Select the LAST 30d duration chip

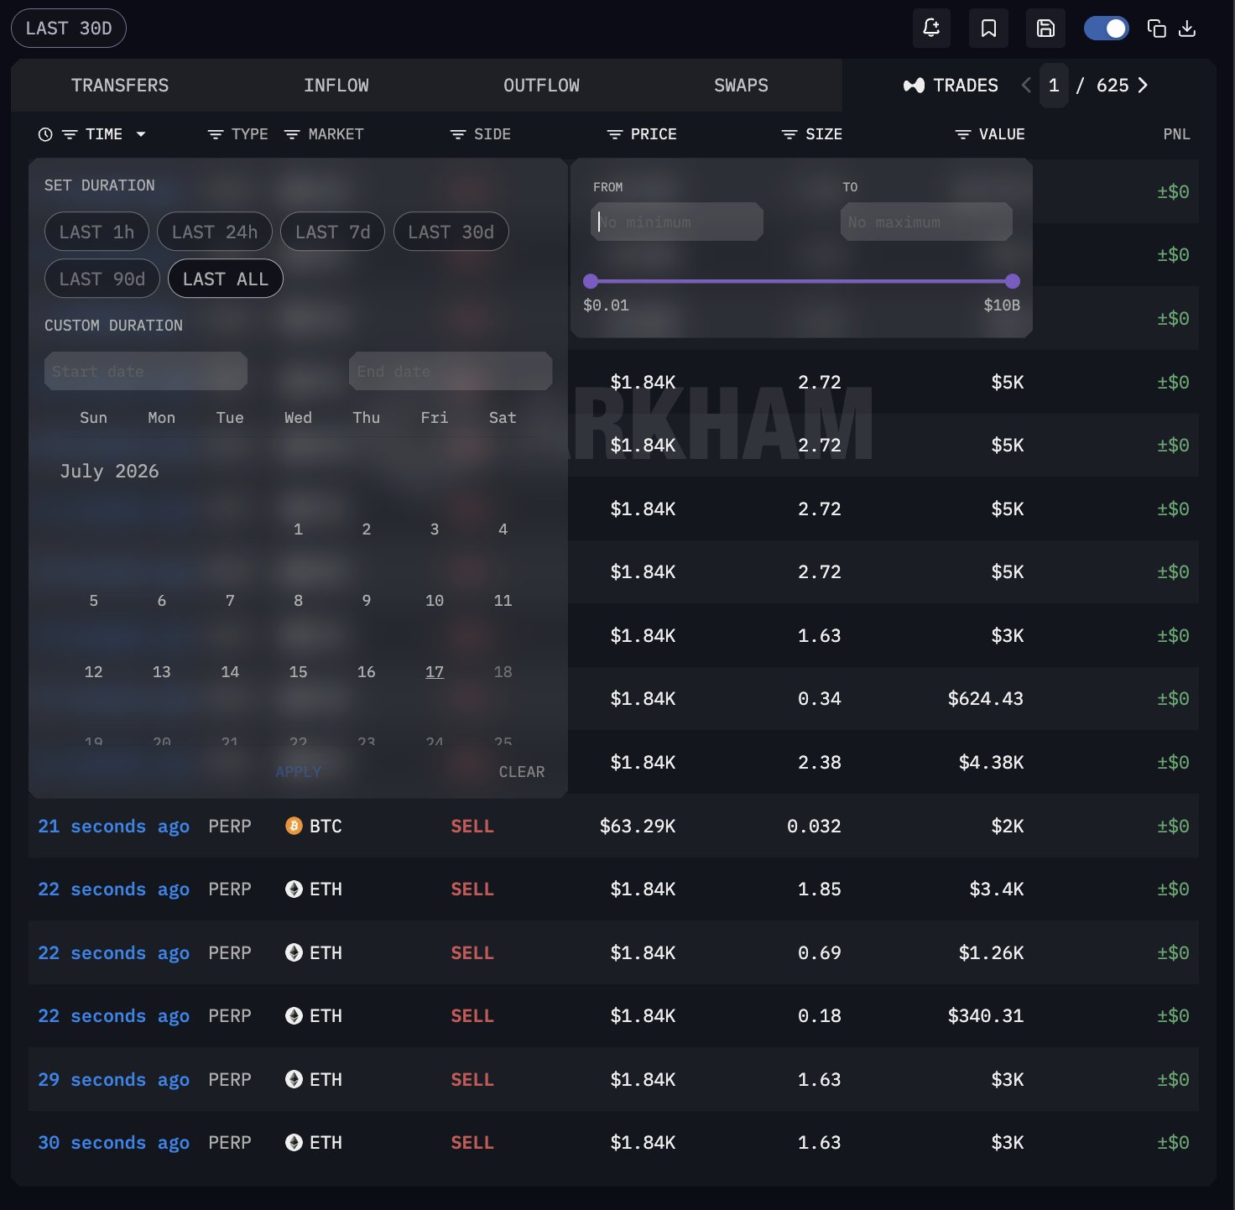pos(451,232)
